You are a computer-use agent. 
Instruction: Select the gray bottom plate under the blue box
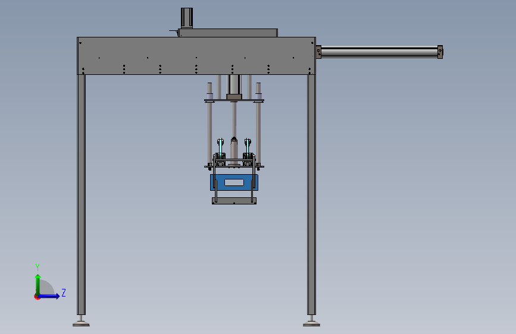pyautogui.click(x=234, y=201)
